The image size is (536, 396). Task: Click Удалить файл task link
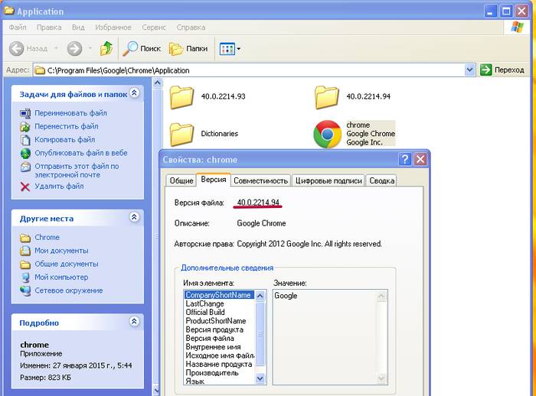[x=59, y=186]
